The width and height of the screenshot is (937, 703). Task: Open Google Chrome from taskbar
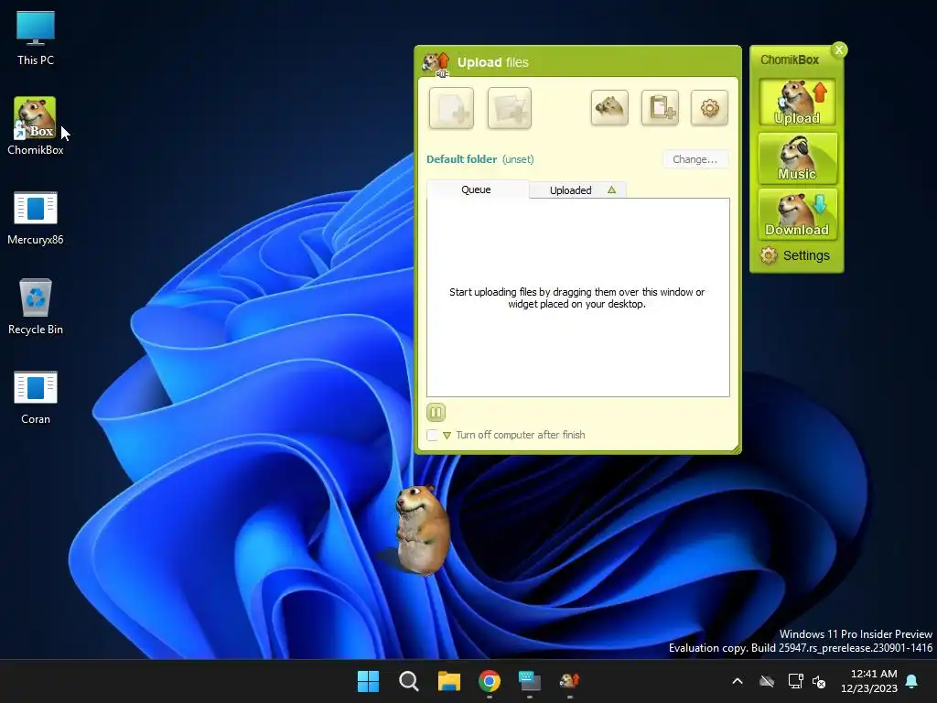[x=490, y=681]
